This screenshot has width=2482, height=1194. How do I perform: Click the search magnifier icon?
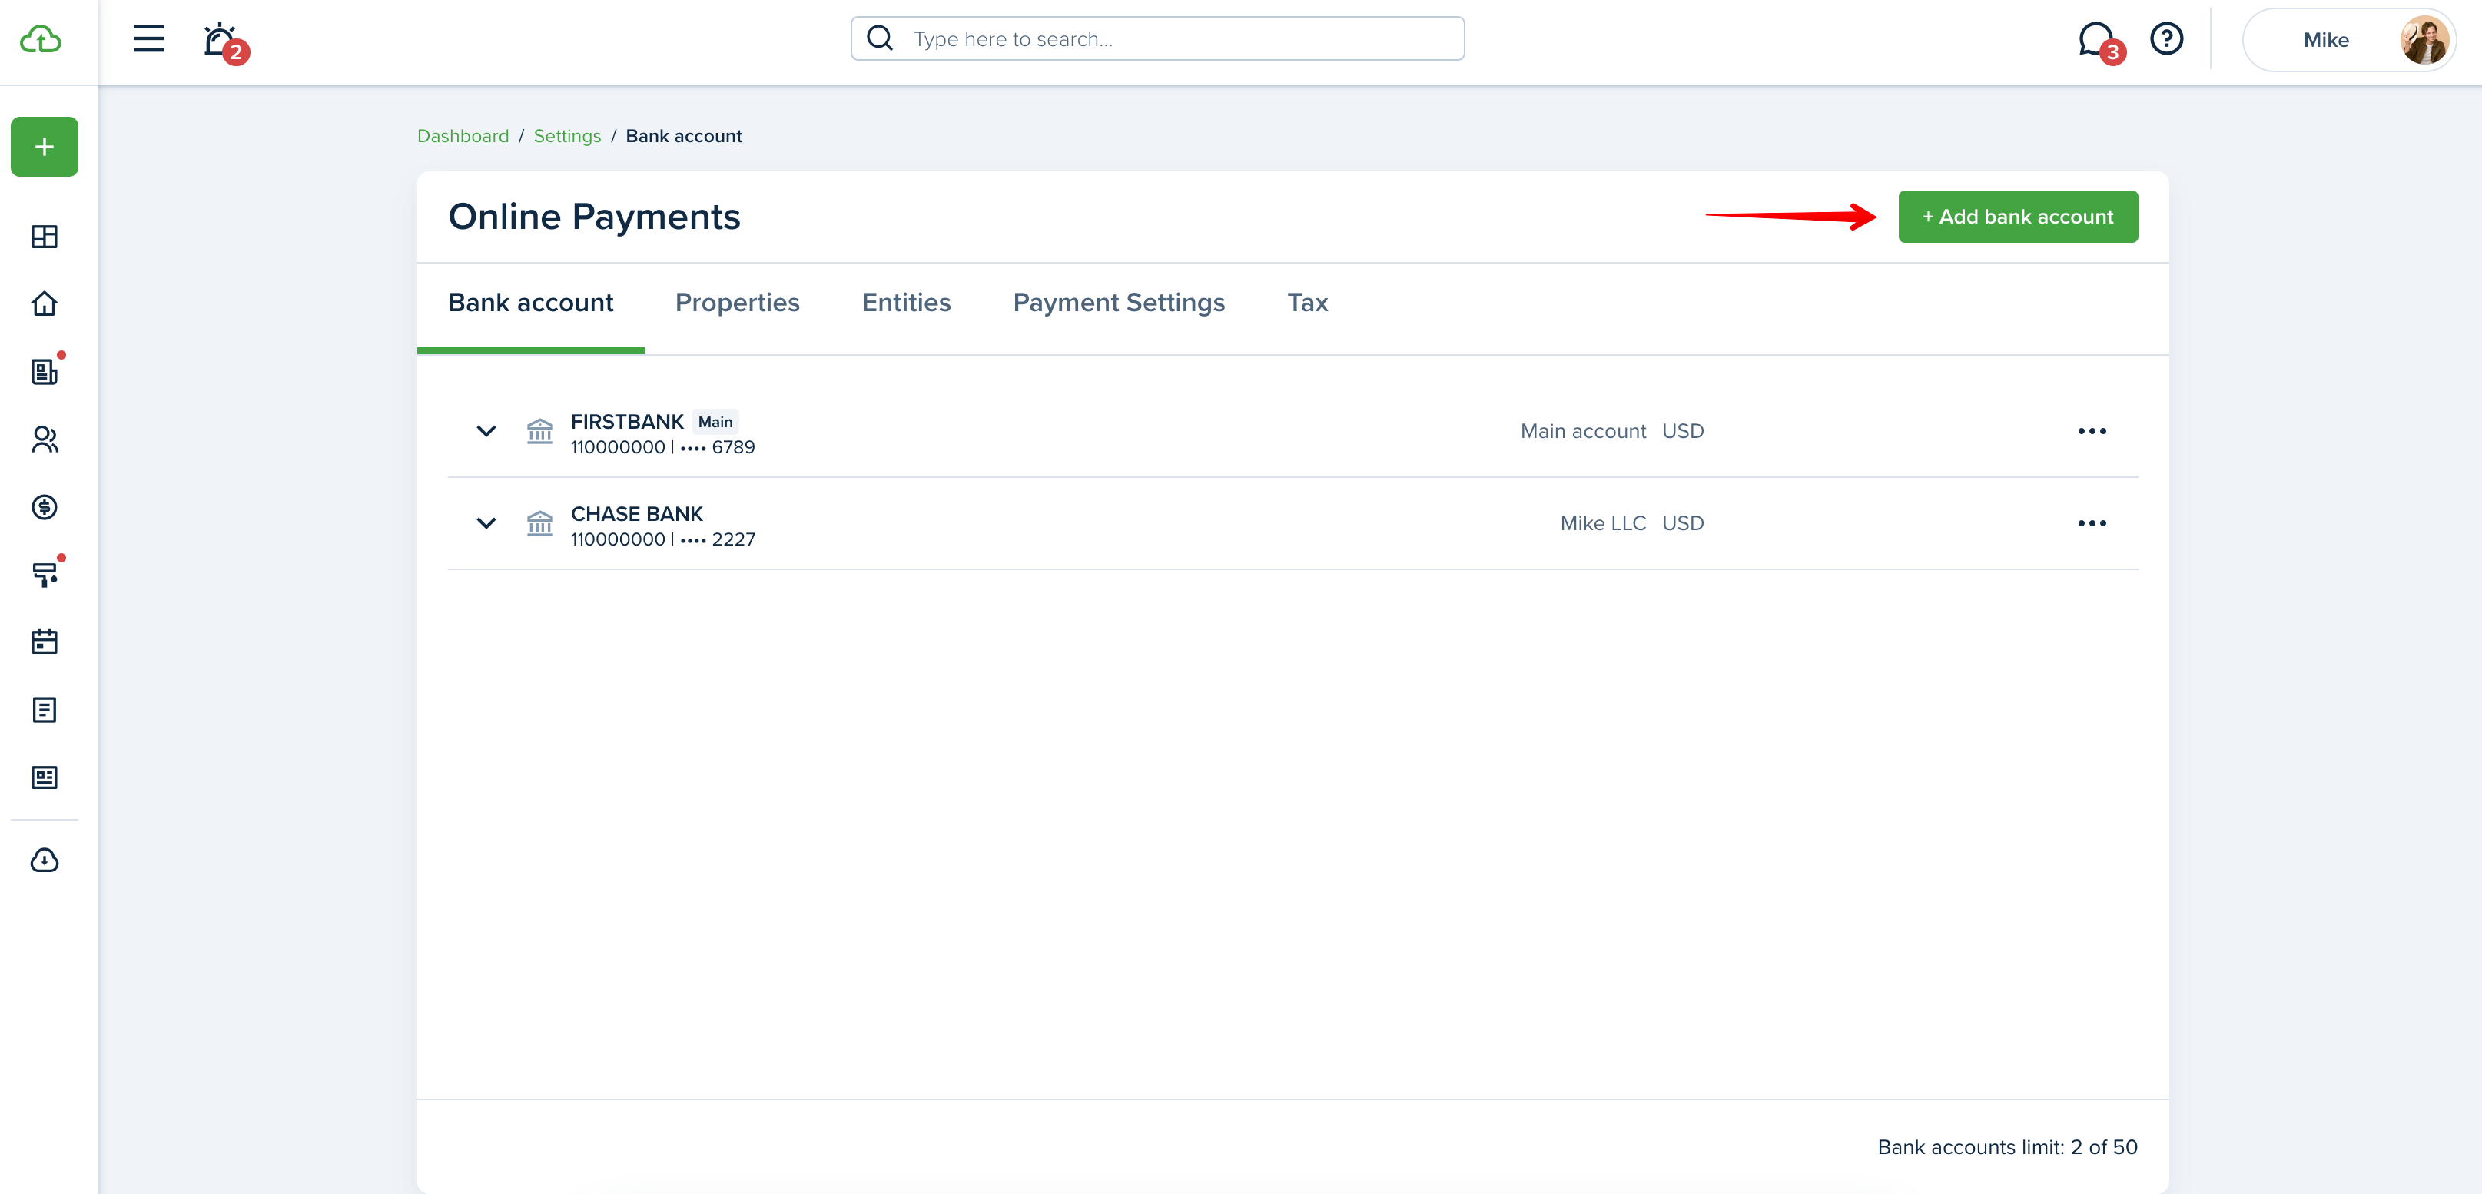880,38
